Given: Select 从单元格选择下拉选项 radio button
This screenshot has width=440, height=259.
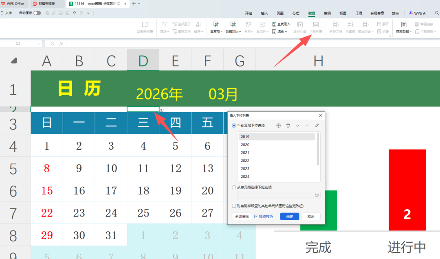Looking at the screenshot, I should pyautogui.click(x=234, y=187).
